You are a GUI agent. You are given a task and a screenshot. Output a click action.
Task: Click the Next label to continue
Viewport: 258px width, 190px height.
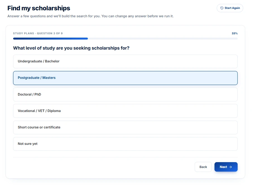[223, 167]
